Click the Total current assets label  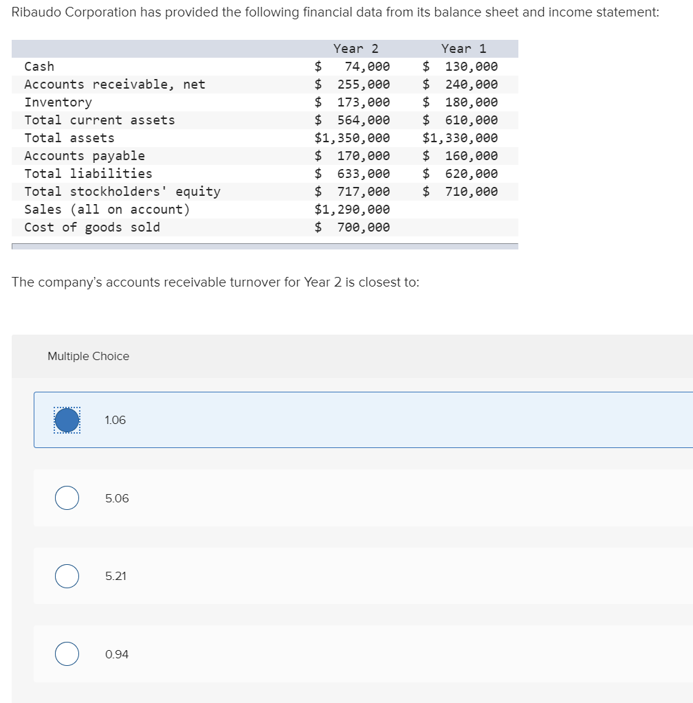[100, 120]
